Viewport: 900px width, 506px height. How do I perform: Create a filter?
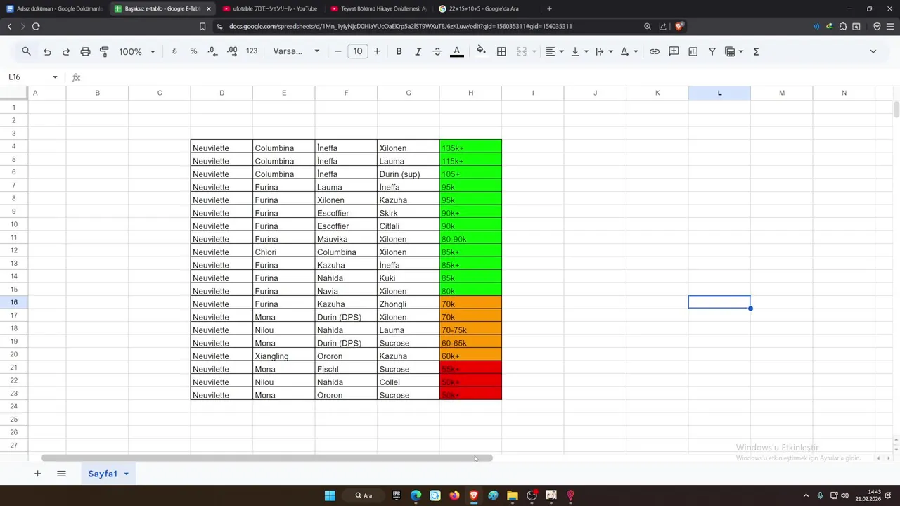pos(712,51)
